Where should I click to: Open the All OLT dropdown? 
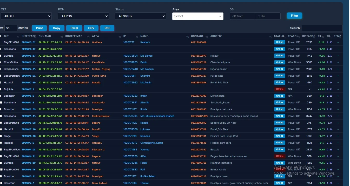[x=26, y=16]
